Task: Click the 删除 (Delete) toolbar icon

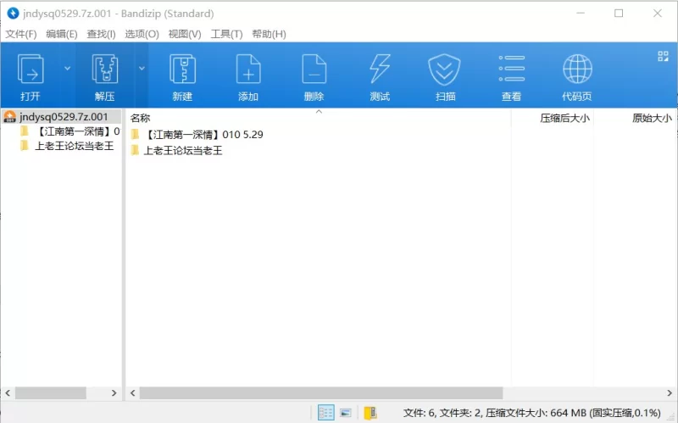Action: 314,70
